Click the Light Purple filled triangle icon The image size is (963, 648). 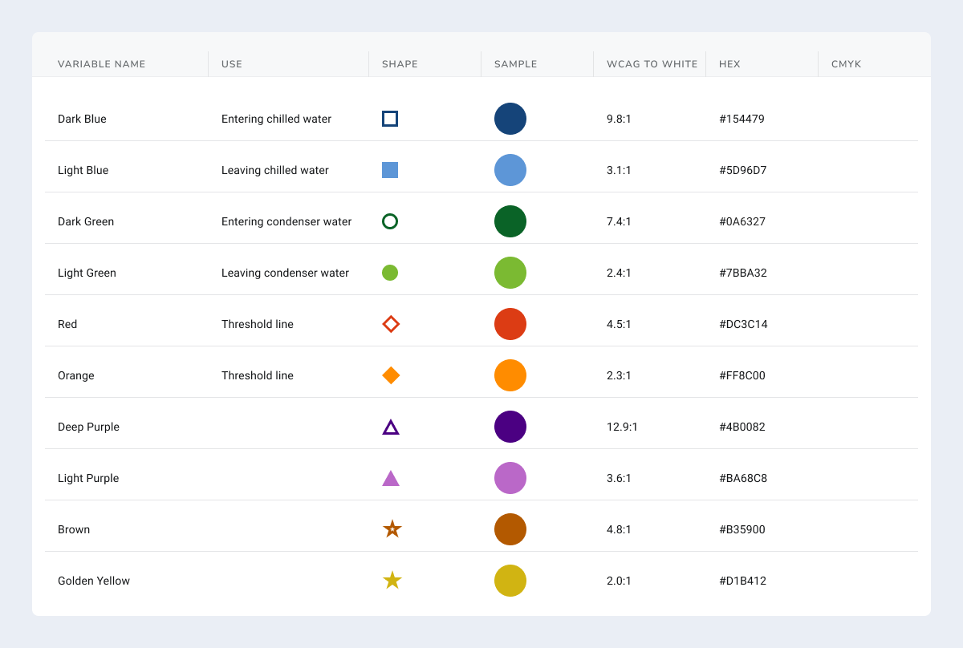391,479
